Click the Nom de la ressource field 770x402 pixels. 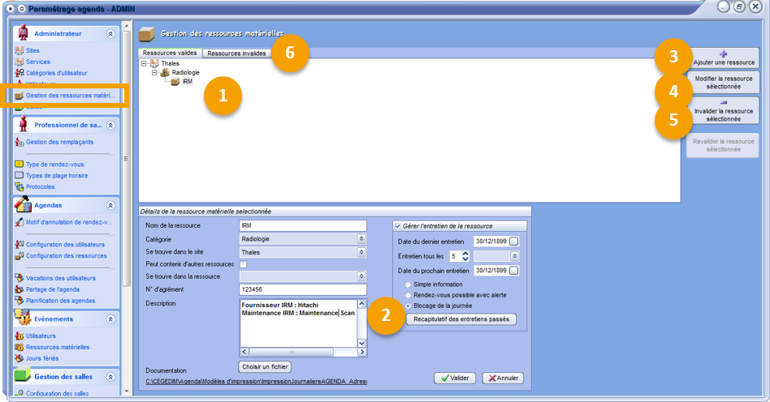click(x=302, y=226)
